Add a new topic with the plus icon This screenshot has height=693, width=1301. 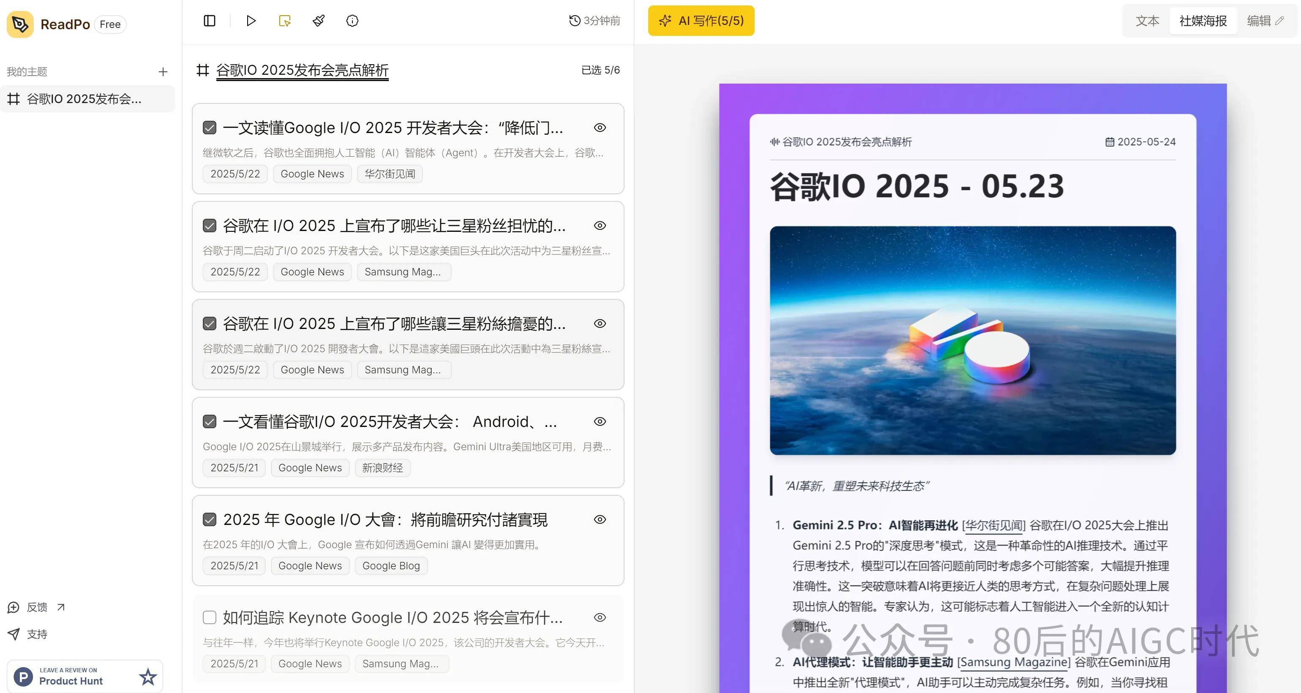[163, 71]
